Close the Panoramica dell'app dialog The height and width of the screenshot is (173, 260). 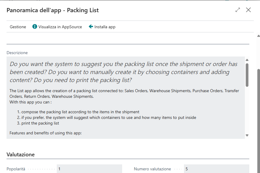tap(248, 10)
